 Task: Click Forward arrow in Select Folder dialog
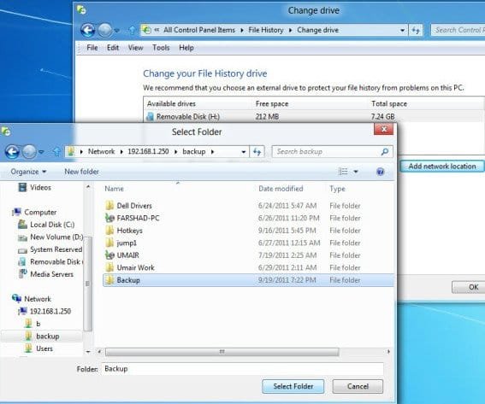tap(29, 152)
